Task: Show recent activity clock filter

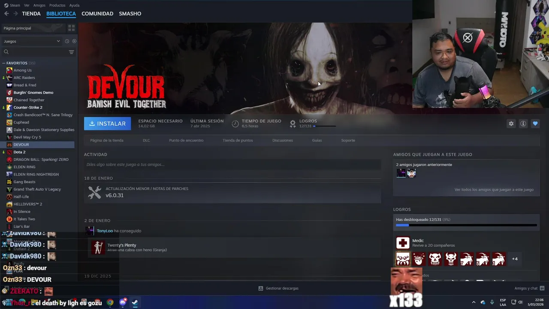Action: click(67, 41)
